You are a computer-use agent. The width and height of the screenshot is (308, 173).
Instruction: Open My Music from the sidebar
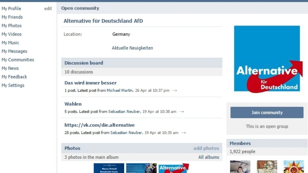click(10, 43)
